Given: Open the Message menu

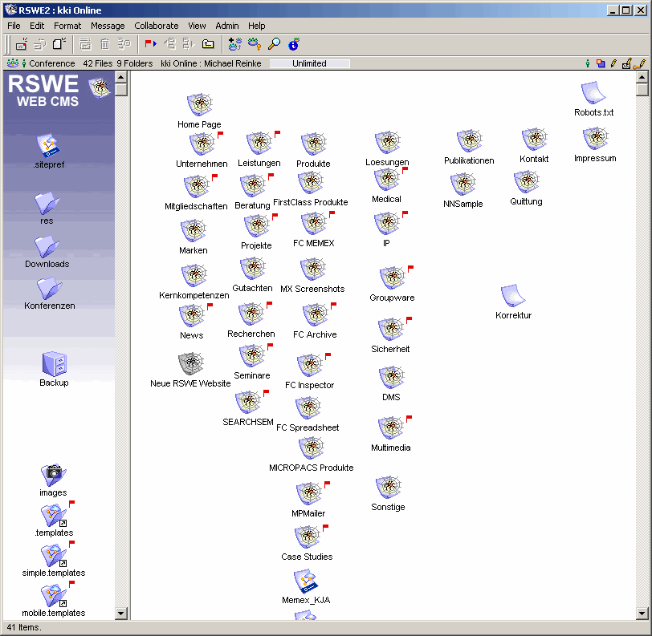Looking at the screenshot, I should click(108, 26).
